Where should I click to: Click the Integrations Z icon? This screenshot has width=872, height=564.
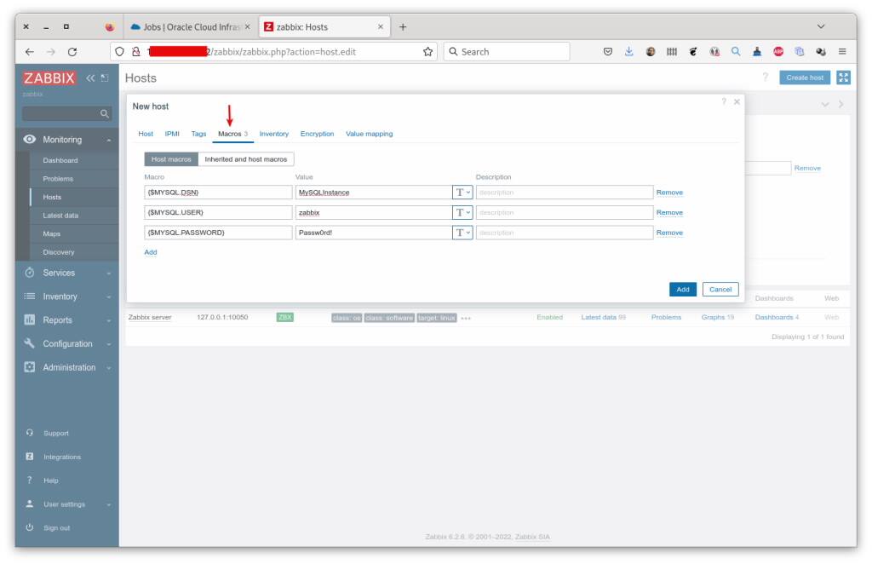pos(30,457)
